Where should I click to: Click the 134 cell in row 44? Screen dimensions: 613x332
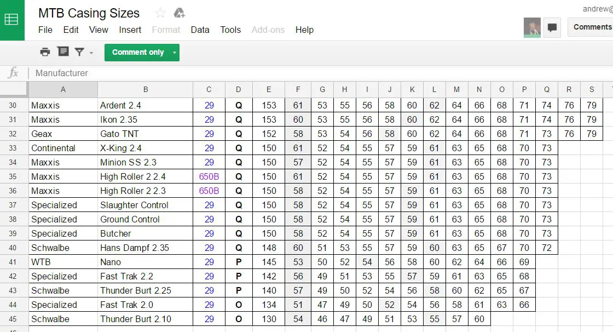269,305
